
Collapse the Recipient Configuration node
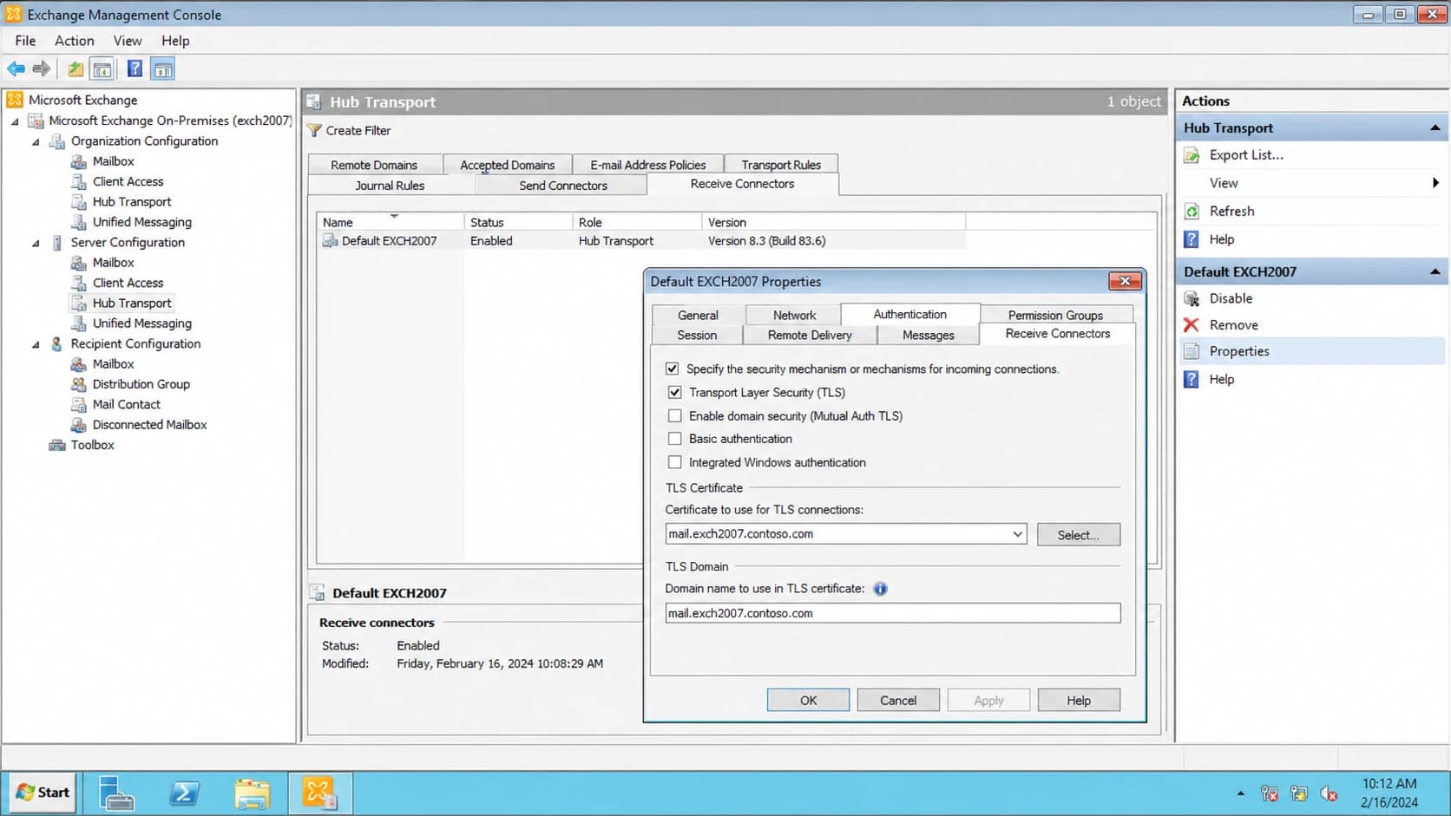click(36, 344)
